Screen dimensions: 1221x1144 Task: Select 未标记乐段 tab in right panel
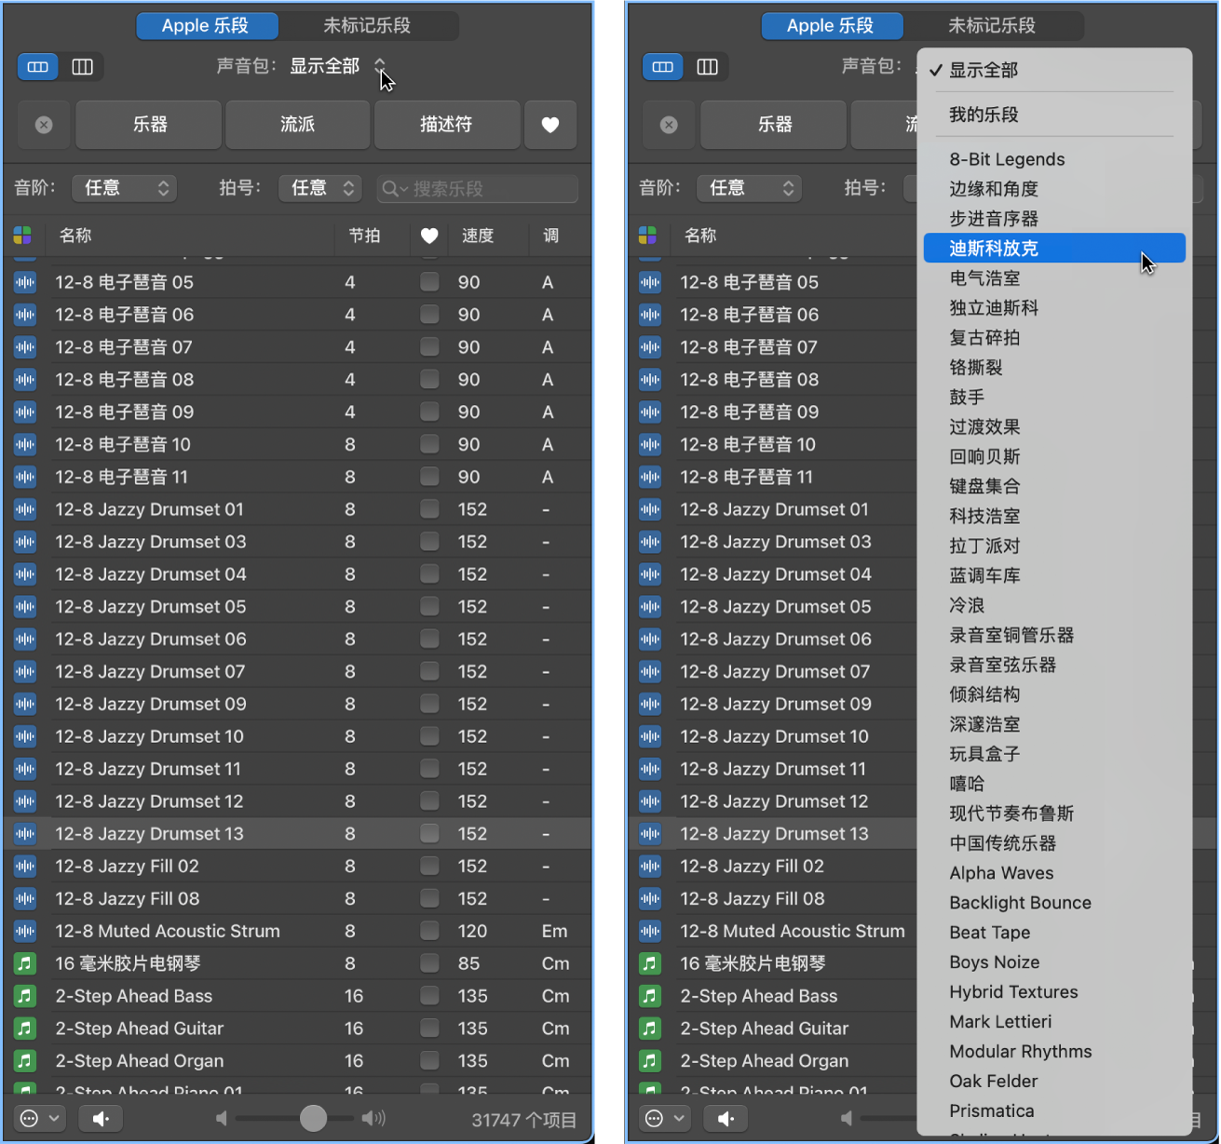[x=992, y=26]
